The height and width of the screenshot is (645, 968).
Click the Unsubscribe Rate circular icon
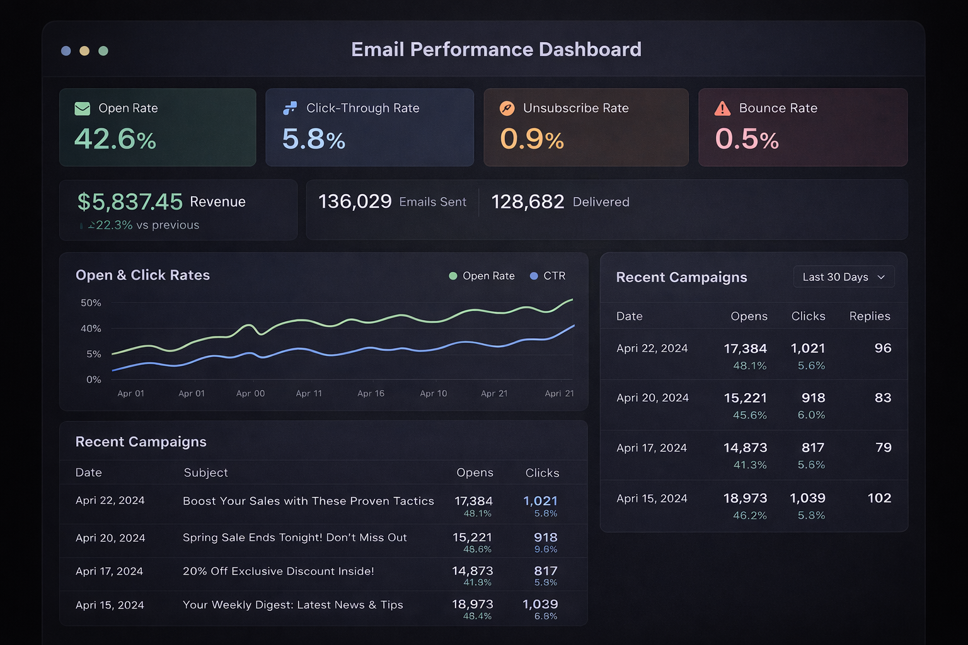click(x=506, y=108)
